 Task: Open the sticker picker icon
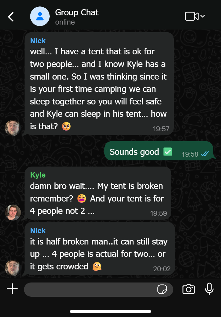pos(162,289)
